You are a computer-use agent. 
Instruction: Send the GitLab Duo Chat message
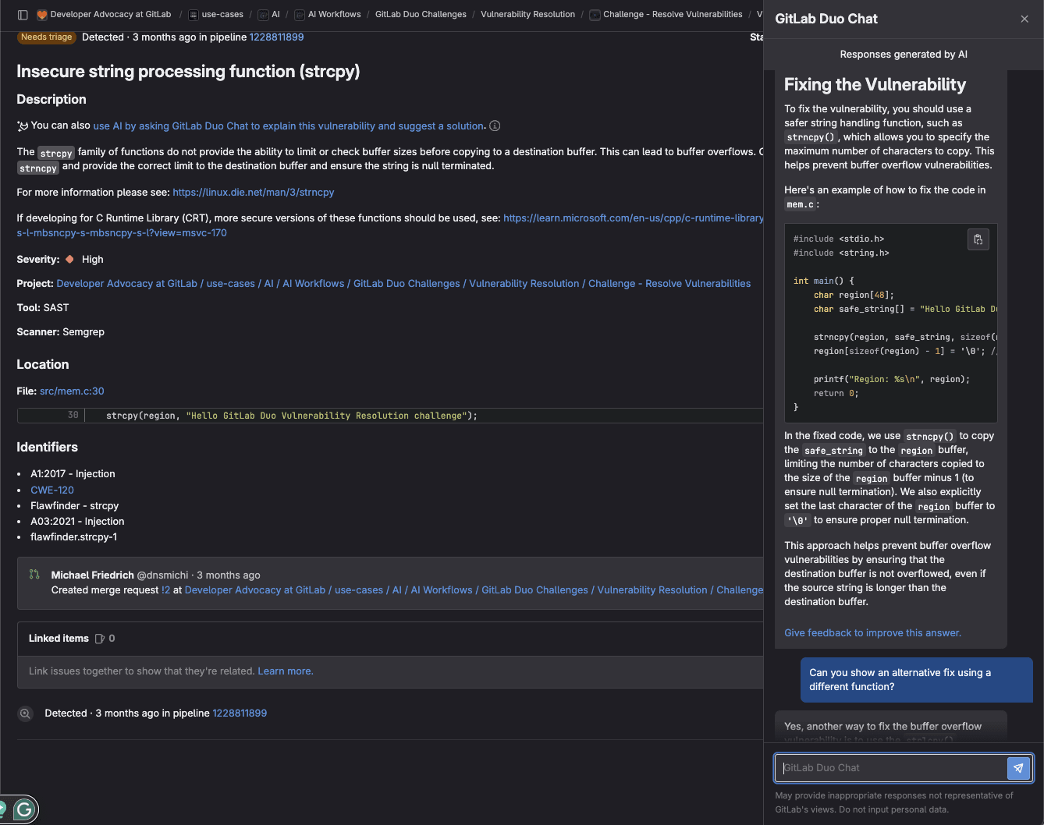(x=1018, y=768)
